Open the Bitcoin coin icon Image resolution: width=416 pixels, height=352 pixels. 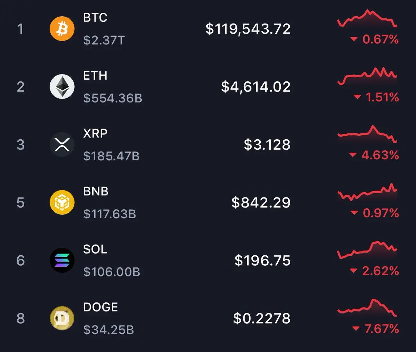coord(62,29)
